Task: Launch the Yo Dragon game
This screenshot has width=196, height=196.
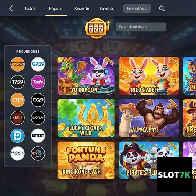Action: tap(86, 76)
